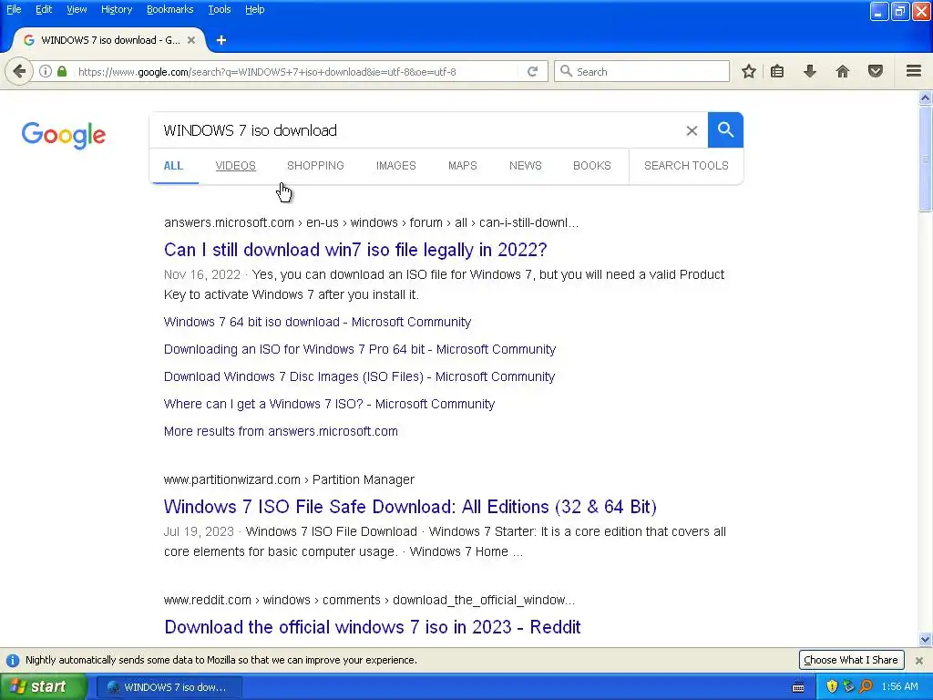Open 'Where can I get a Windows 7 ISO?' link
Viewport: 933px width, 700px height.
click(329, 404)
